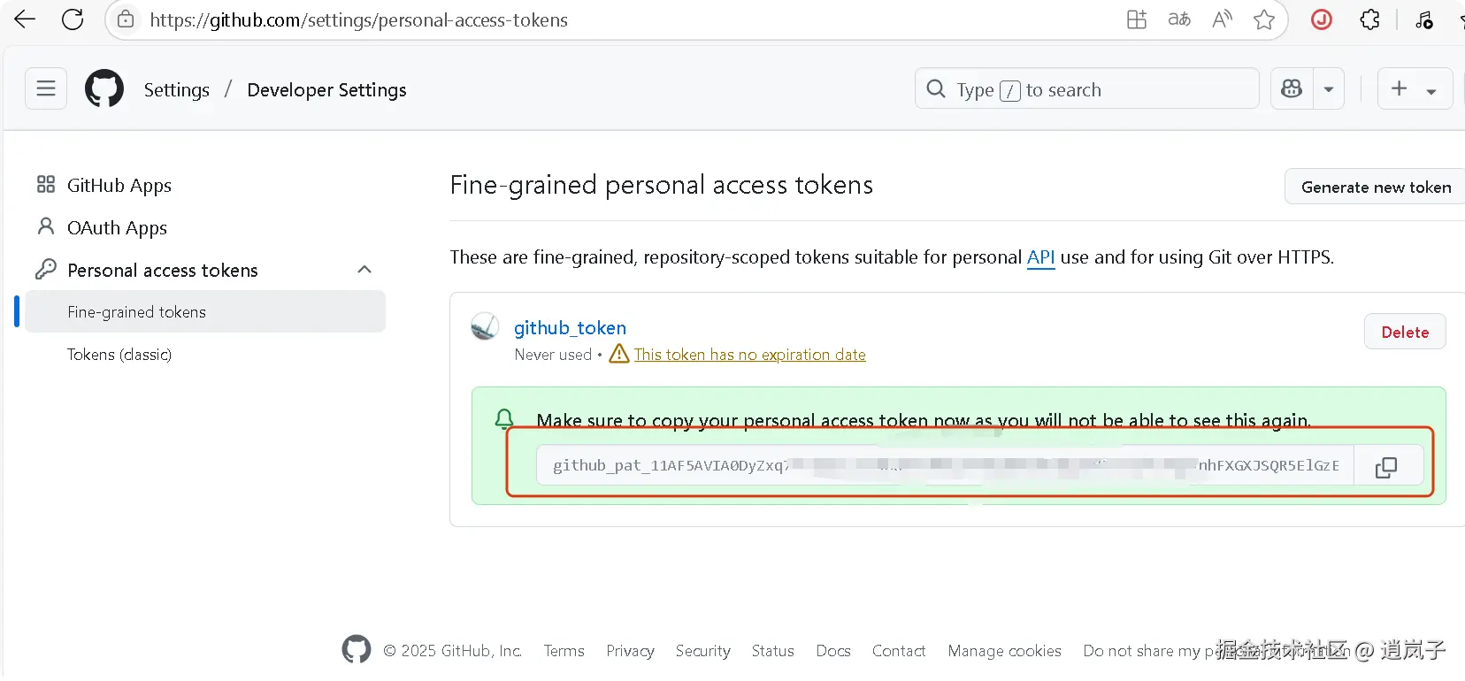Delete the github_token access token
Image resolution: width=1465 pixels, height=681 pixels.
(x=1404, y=332)
